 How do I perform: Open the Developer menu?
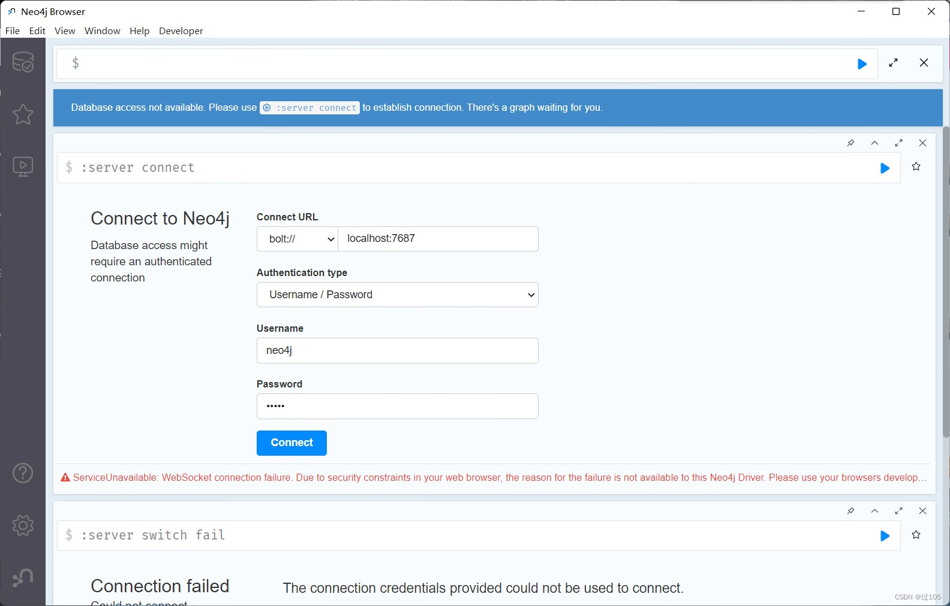coord(181,31)
